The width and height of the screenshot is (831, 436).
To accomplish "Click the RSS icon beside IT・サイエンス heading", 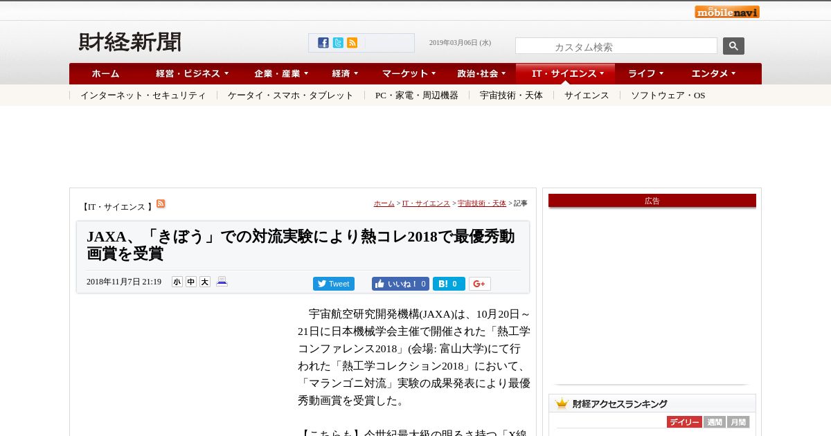I will [161, 203].
